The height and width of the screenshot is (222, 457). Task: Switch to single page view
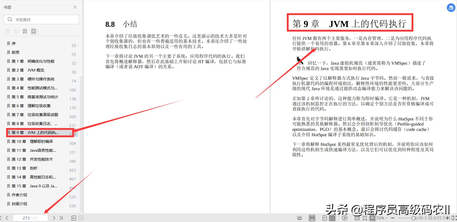coord(325,218)
